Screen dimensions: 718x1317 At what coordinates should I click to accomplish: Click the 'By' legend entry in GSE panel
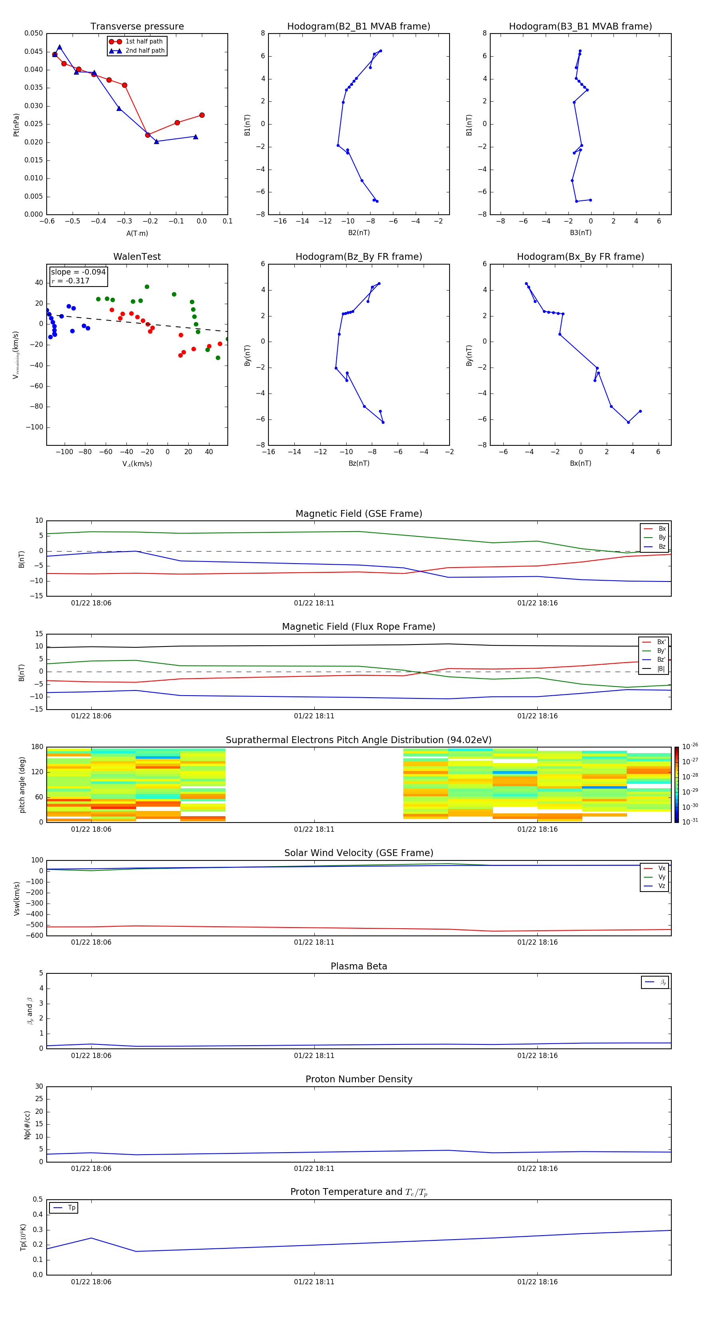655,537
